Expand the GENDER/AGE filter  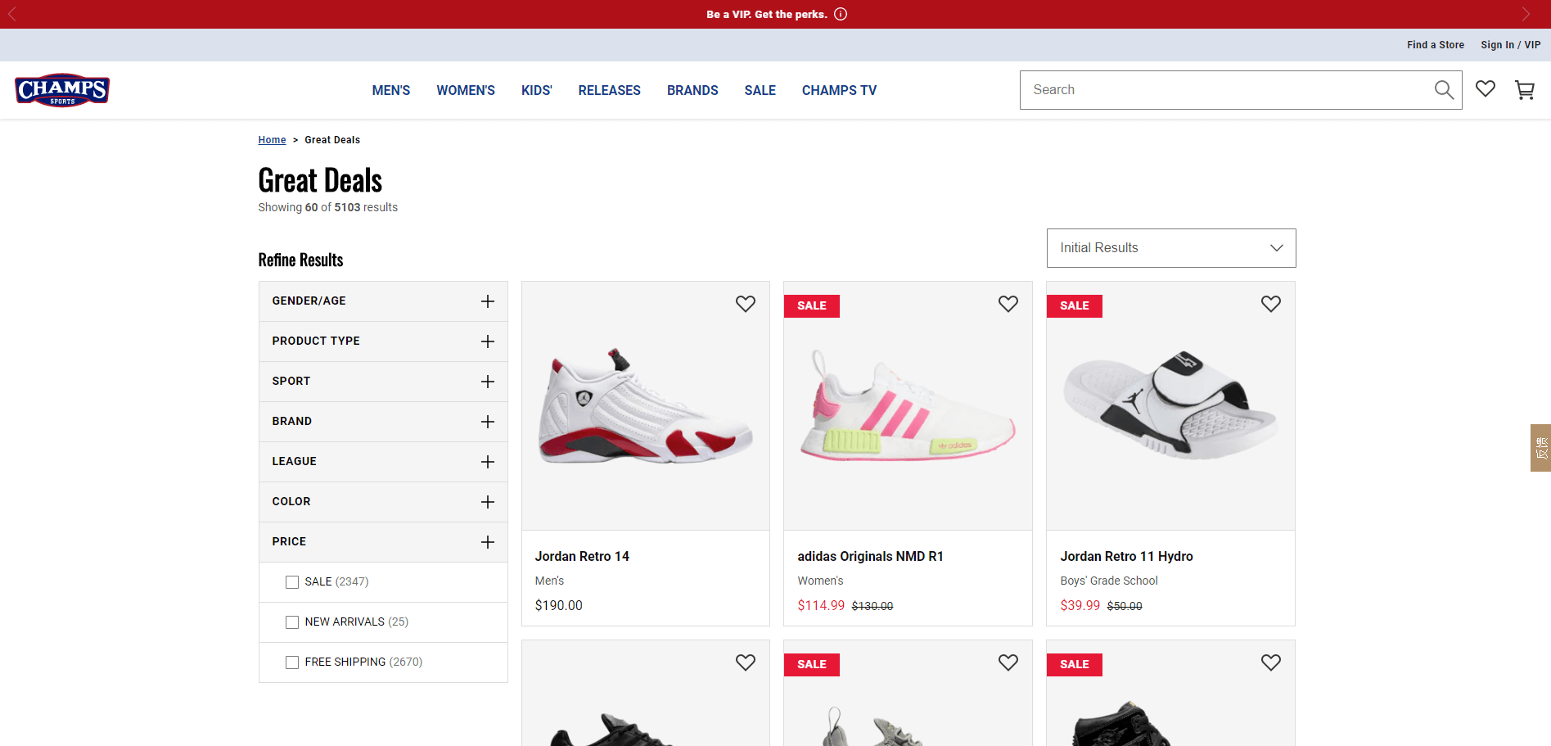click(383, 301)
